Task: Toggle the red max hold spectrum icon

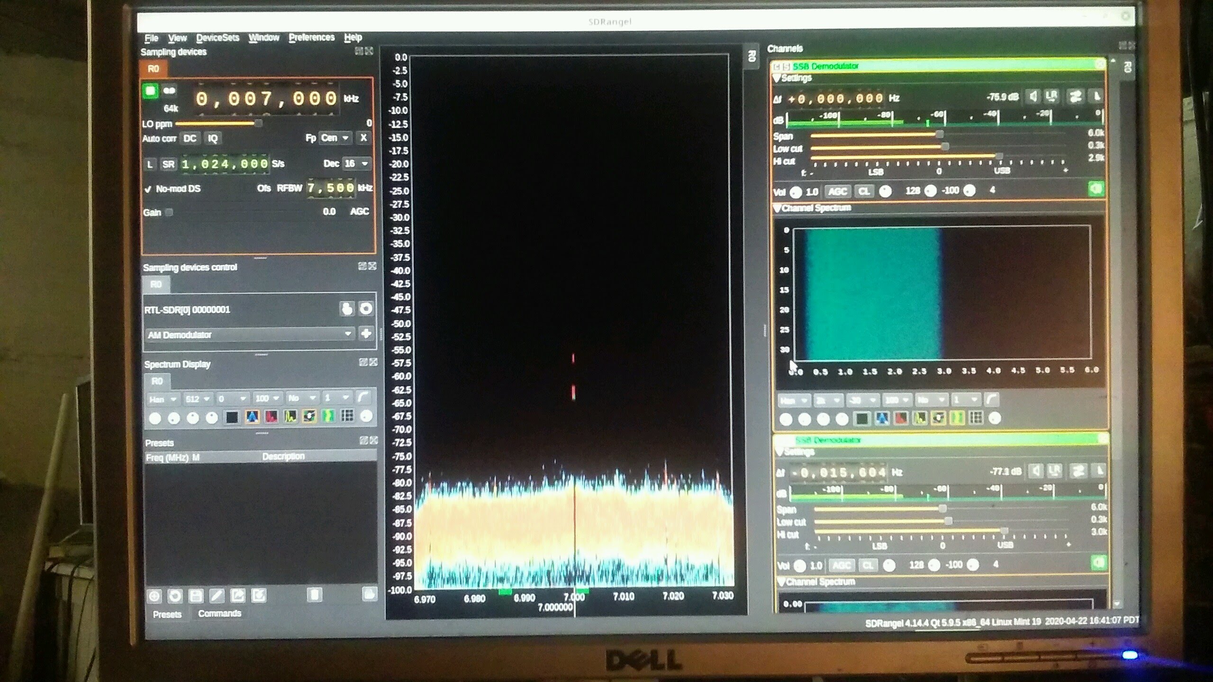Action: [x=271, y=417]
